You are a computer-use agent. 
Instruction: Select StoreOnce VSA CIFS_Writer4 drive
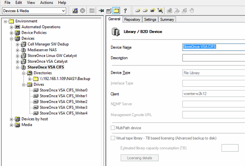(x=63, y=113)
